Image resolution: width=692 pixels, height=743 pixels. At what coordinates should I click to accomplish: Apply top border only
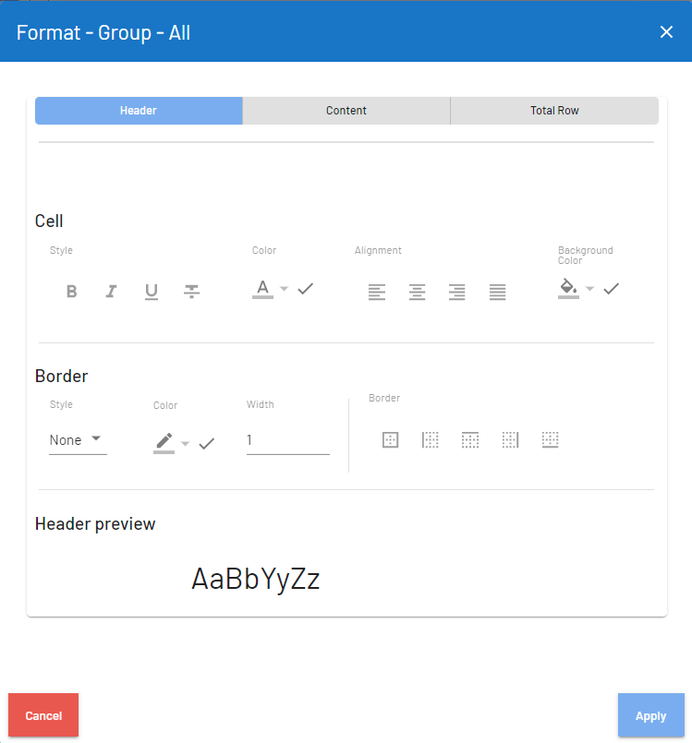pos(469,440)
